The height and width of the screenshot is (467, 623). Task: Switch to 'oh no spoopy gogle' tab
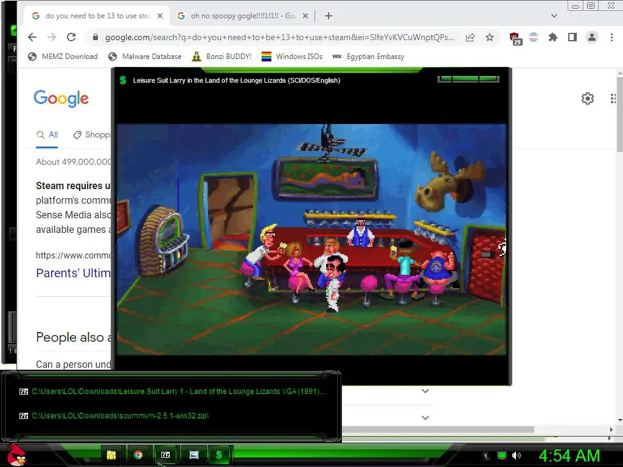(242, 16)
